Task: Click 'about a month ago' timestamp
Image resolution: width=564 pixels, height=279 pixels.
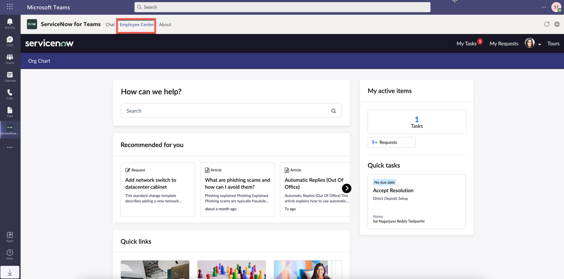Action: (x=220, y=209)
